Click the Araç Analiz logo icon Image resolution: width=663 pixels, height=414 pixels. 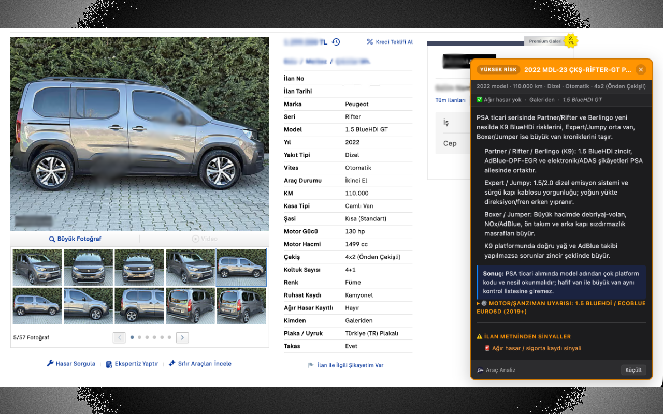[x=480, y=369]
